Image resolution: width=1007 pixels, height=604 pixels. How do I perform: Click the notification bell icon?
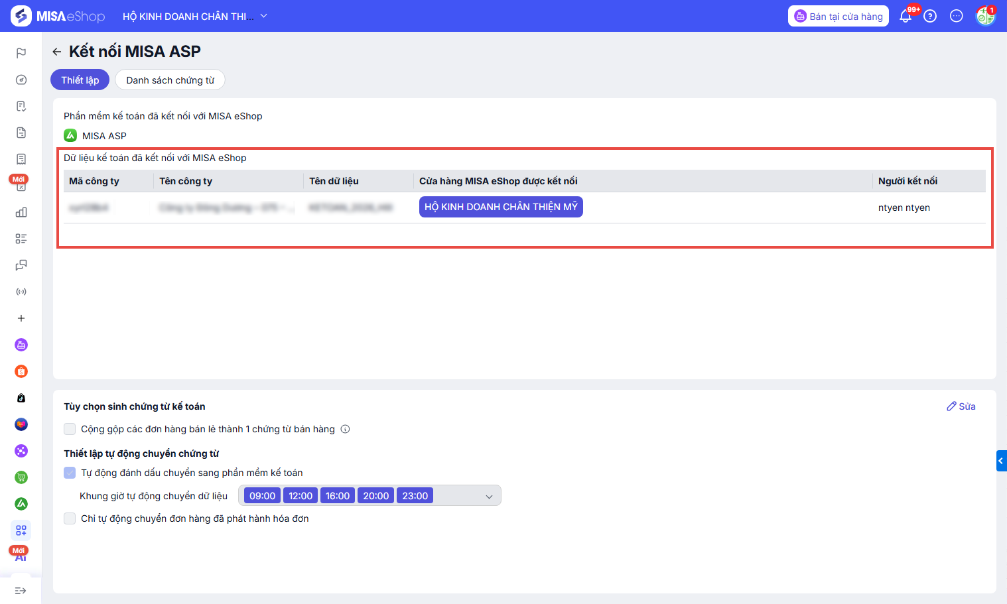[x=906, y=17]
